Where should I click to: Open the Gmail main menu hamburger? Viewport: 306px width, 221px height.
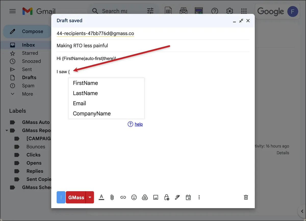12,11
